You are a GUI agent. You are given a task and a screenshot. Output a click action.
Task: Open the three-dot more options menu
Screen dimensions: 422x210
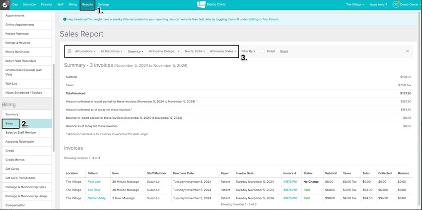tap(407, 51)
